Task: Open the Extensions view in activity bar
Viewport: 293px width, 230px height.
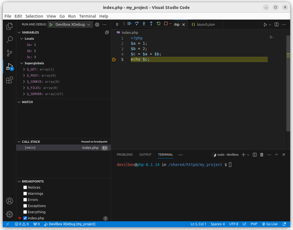Action: click(x=10, y=80)
